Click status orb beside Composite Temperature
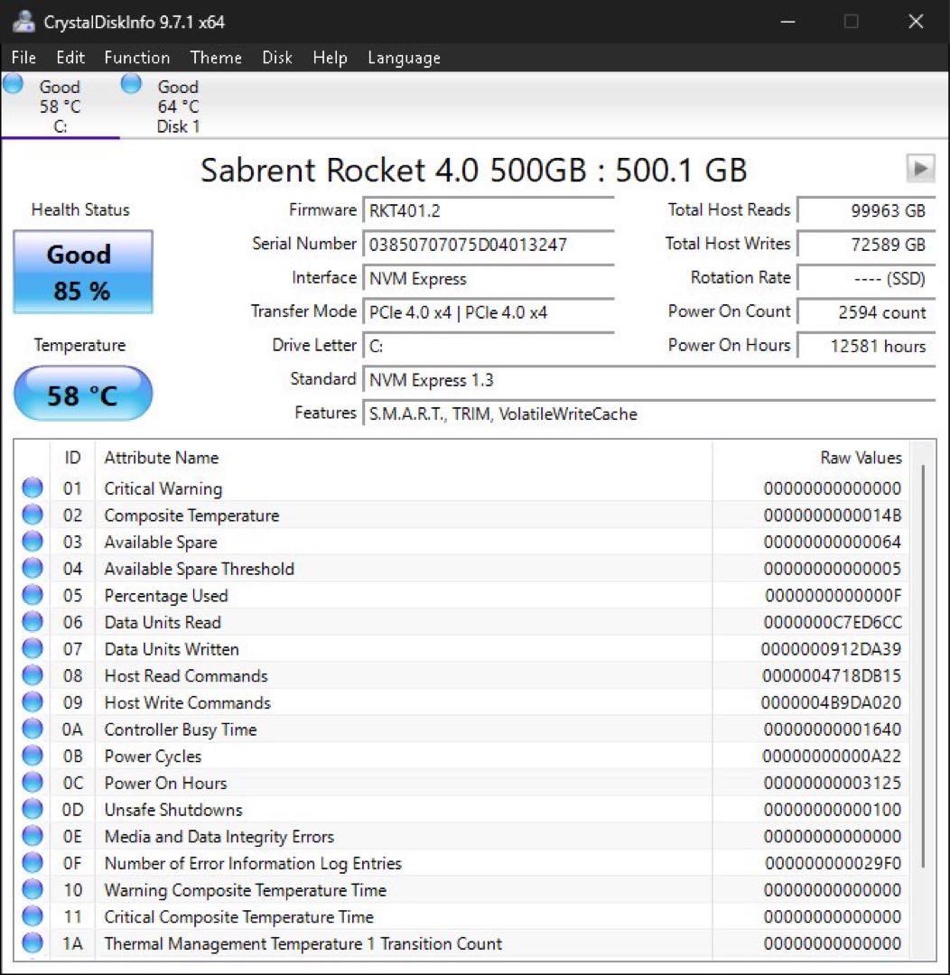 33,515
